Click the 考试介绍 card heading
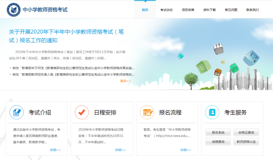Image resolution: width=273 pixels, height=160 pixels. [40, 113]
